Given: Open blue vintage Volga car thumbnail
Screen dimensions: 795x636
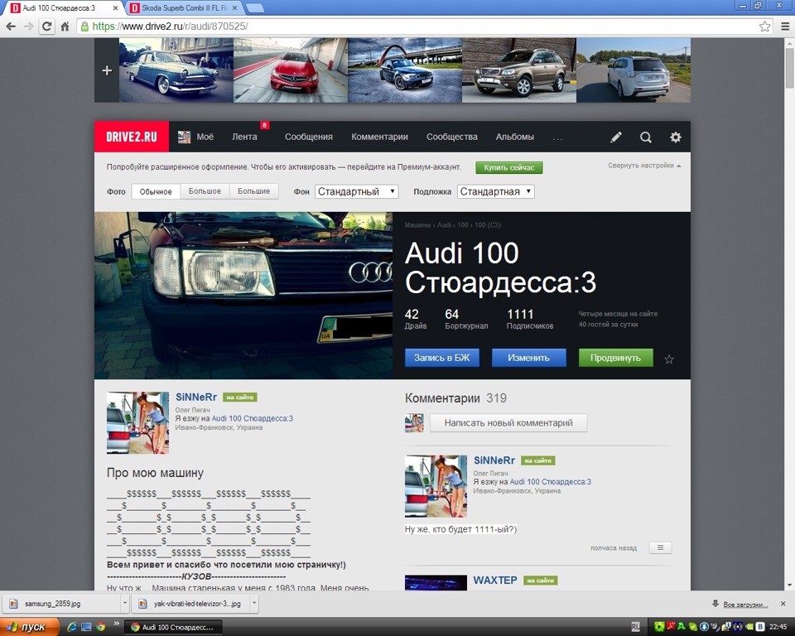Looking at the screenshot, I should click(176, 70).
